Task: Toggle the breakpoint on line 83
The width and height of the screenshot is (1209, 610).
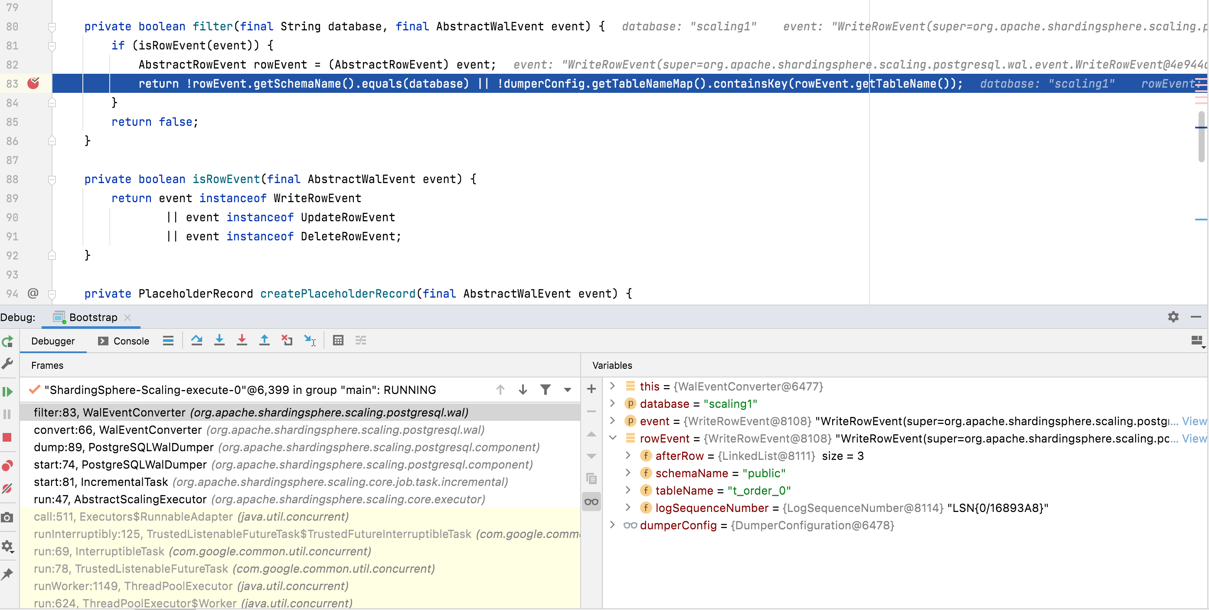Action: coord(33,84)
